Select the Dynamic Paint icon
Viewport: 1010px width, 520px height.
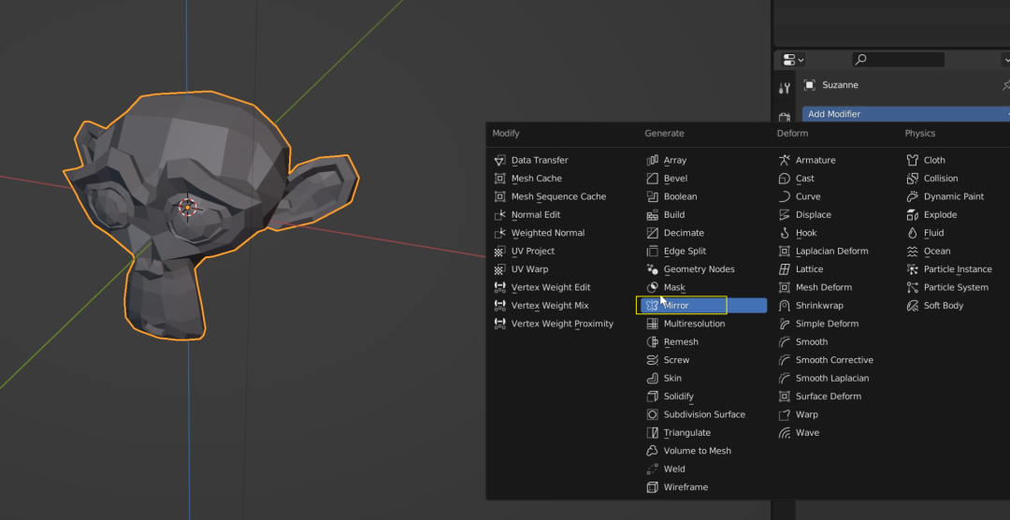pos(912,196)
